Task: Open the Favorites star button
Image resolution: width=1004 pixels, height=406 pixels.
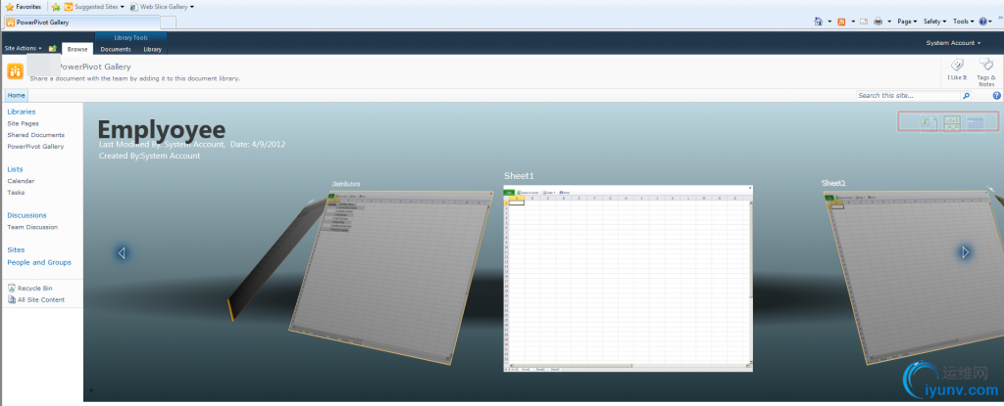Action: 24,7
